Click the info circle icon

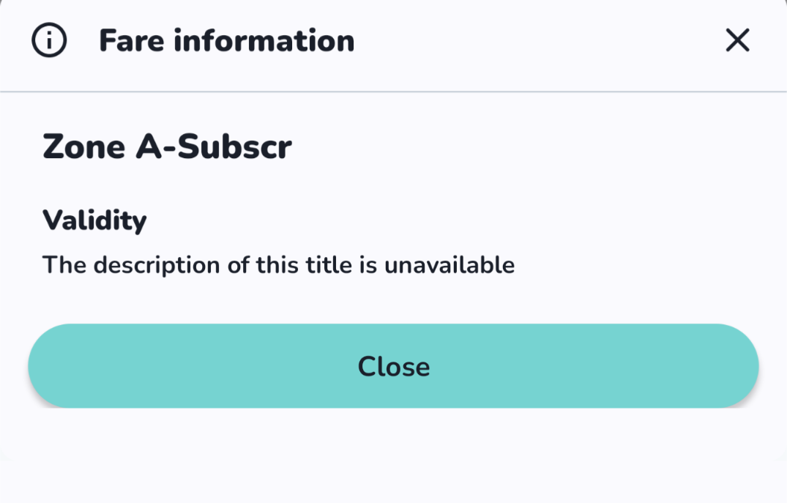click(49, 40)
